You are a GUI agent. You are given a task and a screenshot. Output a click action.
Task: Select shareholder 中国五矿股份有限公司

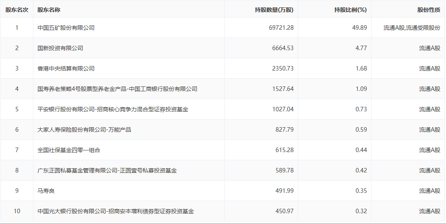(66, 28)
